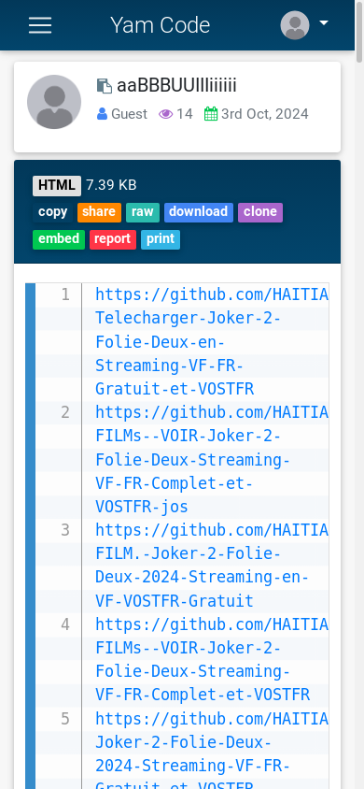Click the view count 14
This screenshot has height=789, width=364.
184,114
